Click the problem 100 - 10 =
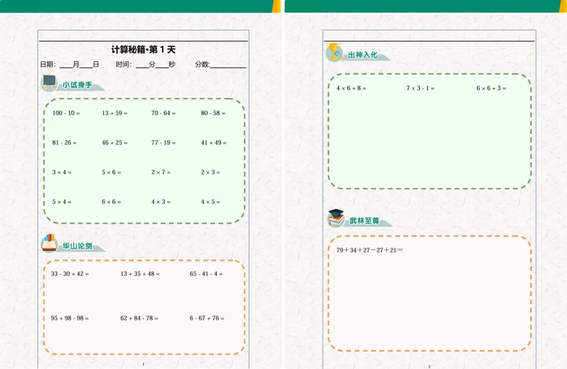The height and width of the screenshot is (369, 567). point(66,113)
